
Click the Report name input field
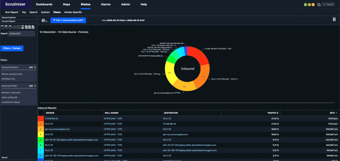pyautogui.click(x=22, y=34)
